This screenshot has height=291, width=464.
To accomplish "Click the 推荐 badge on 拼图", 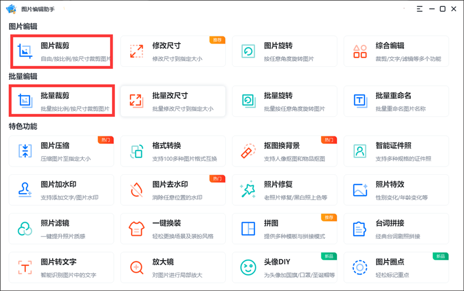I will [x=329, y=218].
